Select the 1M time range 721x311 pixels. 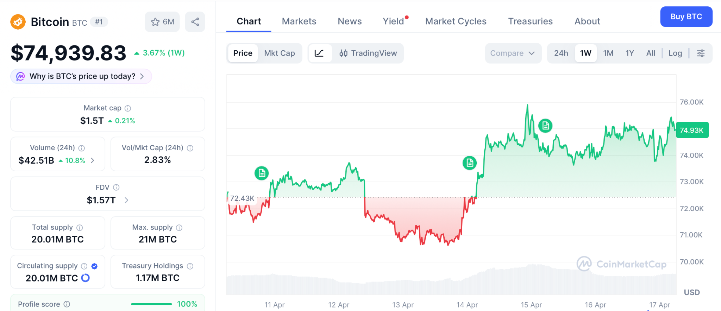click(x=608, y=53)
